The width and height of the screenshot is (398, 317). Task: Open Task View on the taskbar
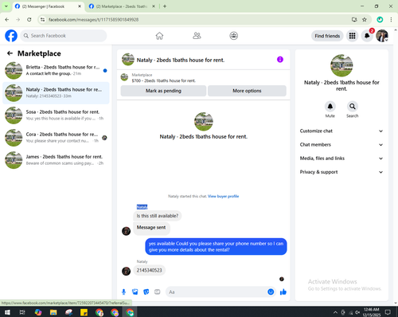click(22, 312)
